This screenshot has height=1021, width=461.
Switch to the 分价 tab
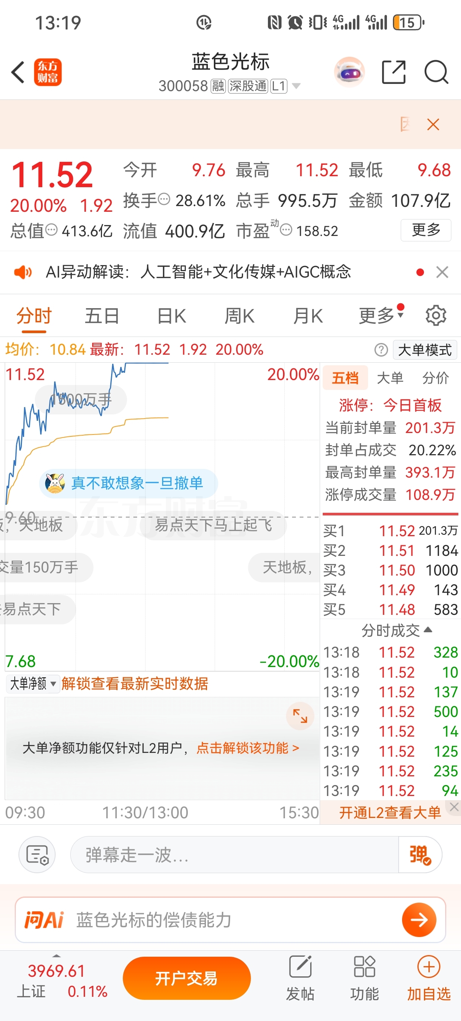[x=435, y=378]
